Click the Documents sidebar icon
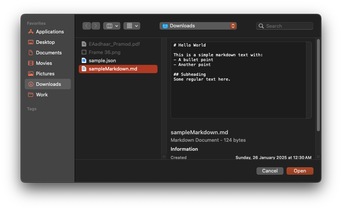Viewport: 342px width, 210px height. coord(31,52)
